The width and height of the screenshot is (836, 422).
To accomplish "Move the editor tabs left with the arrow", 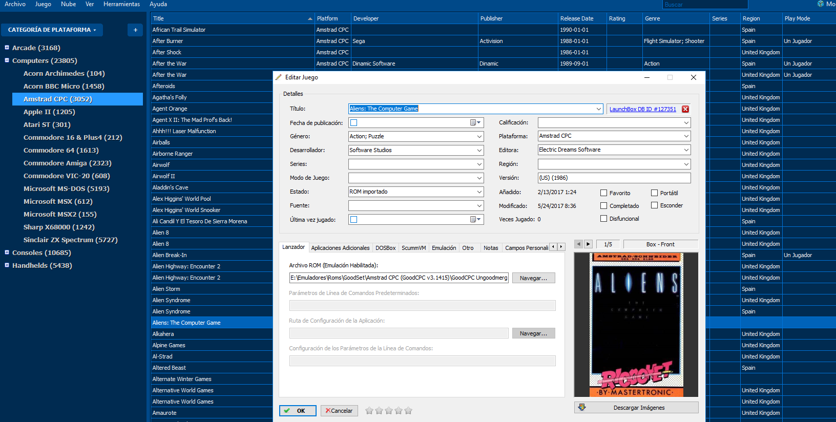I will 553,247.
